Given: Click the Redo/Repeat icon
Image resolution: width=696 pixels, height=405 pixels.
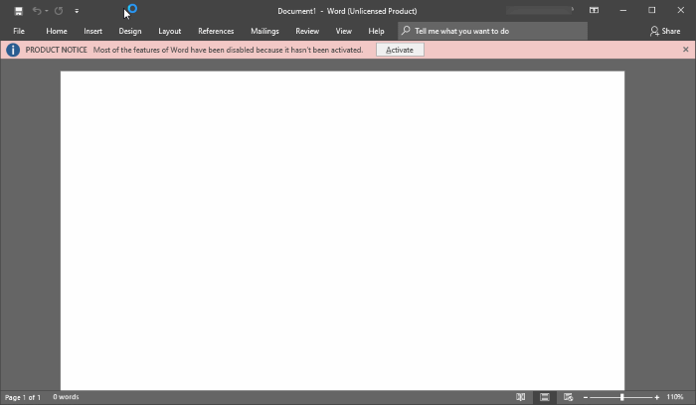Looking at the screenshot, I should 59,11.
